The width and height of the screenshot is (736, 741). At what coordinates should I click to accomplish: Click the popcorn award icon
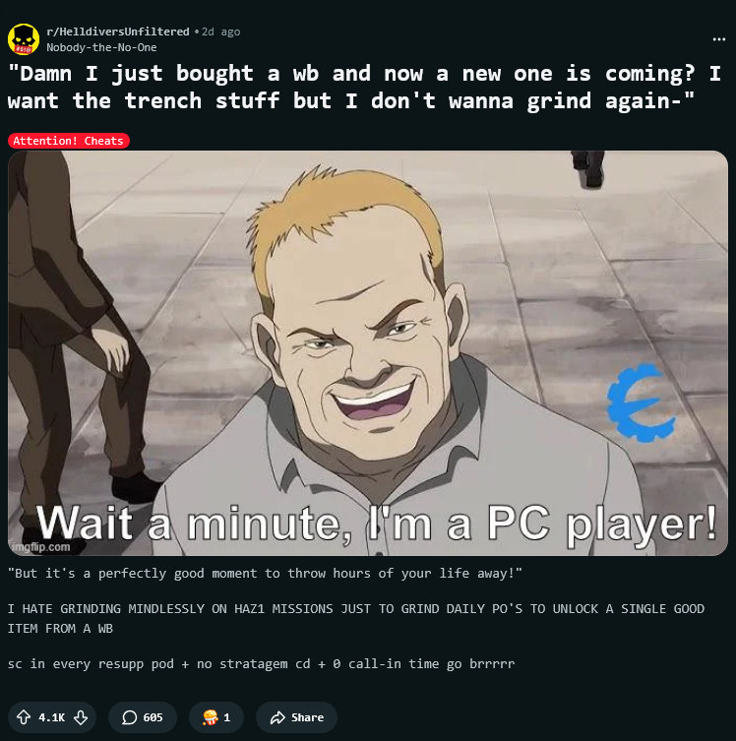[x=210, y=717]
